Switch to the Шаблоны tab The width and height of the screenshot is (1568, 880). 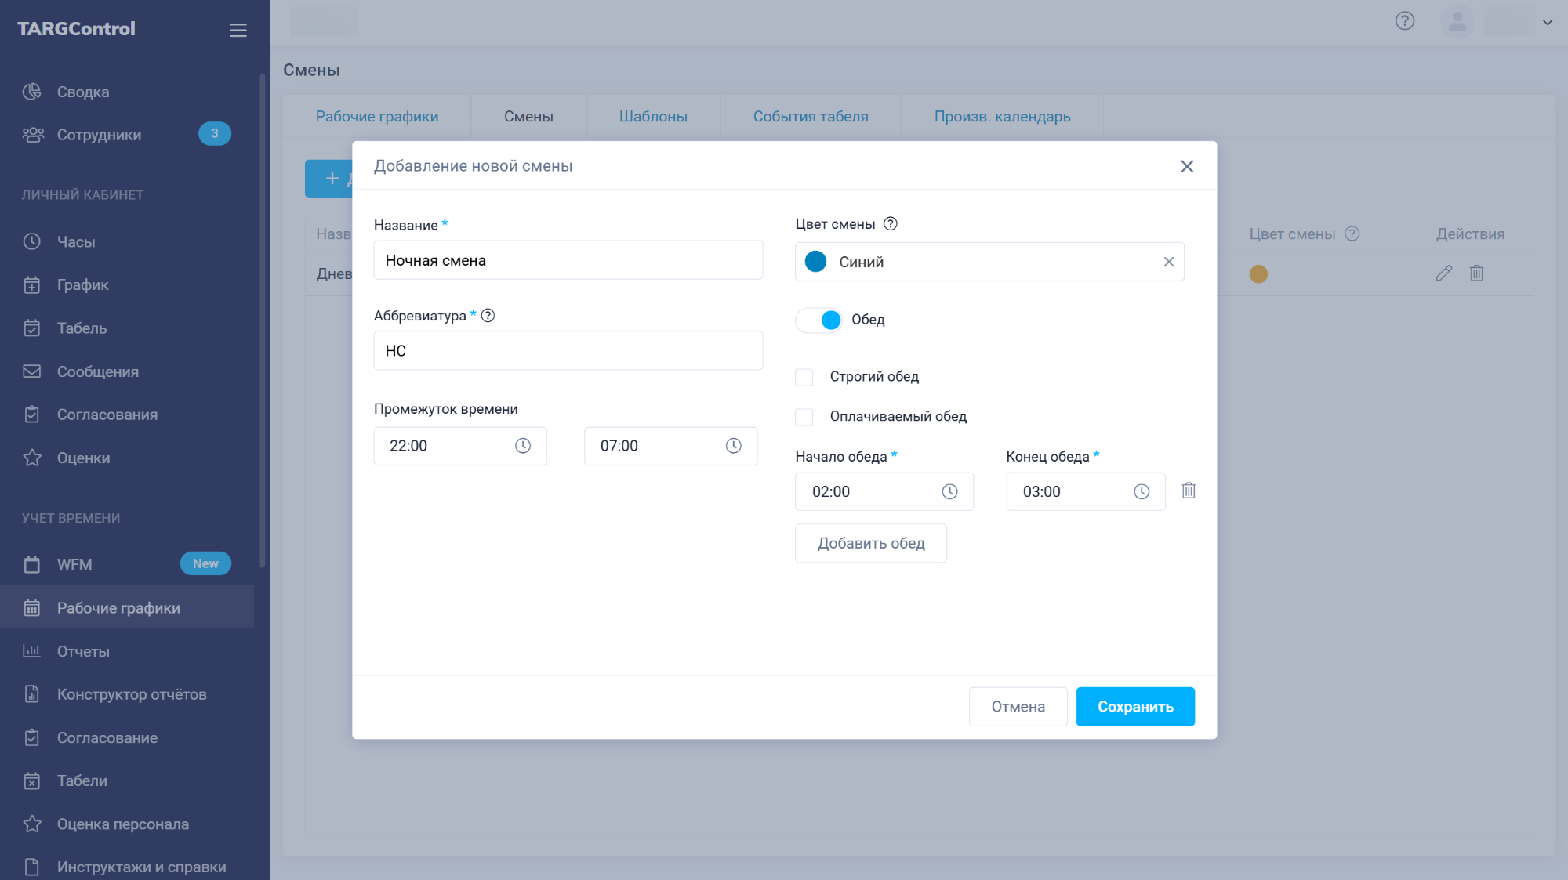click(x=653, y=117)
